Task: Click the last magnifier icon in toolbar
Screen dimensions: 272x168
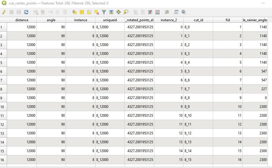Action: point(184,12)
